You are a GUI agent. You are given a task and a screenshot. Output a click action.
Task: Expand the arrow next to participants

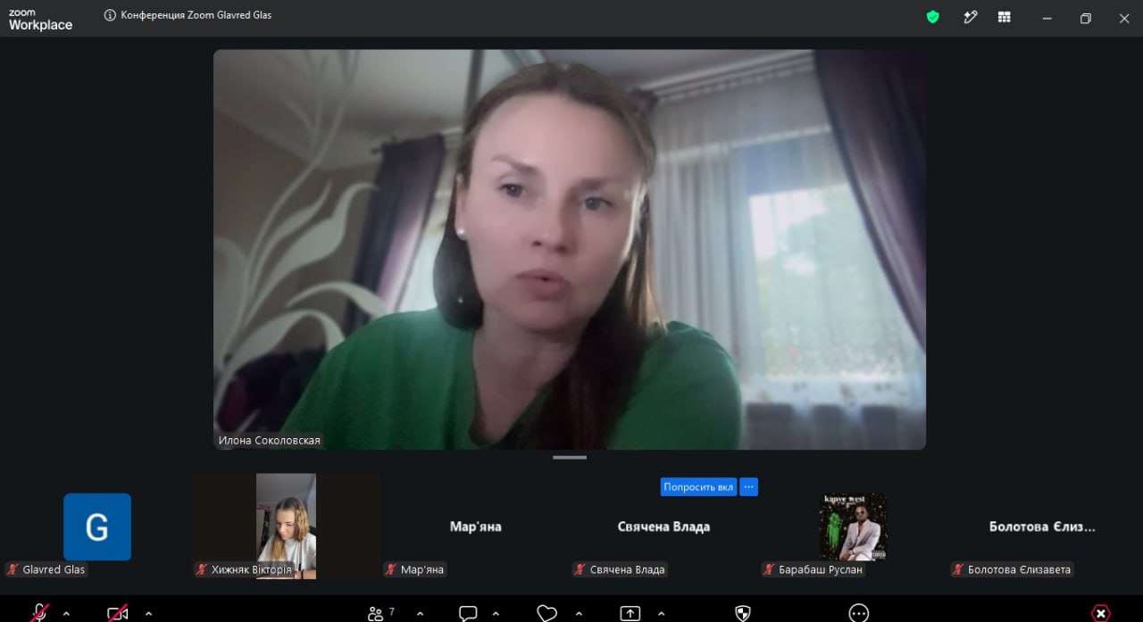[x=420, y=614]
